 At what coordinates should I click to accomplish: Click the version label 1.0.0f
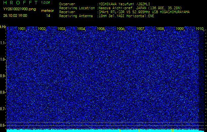[45, 3]
